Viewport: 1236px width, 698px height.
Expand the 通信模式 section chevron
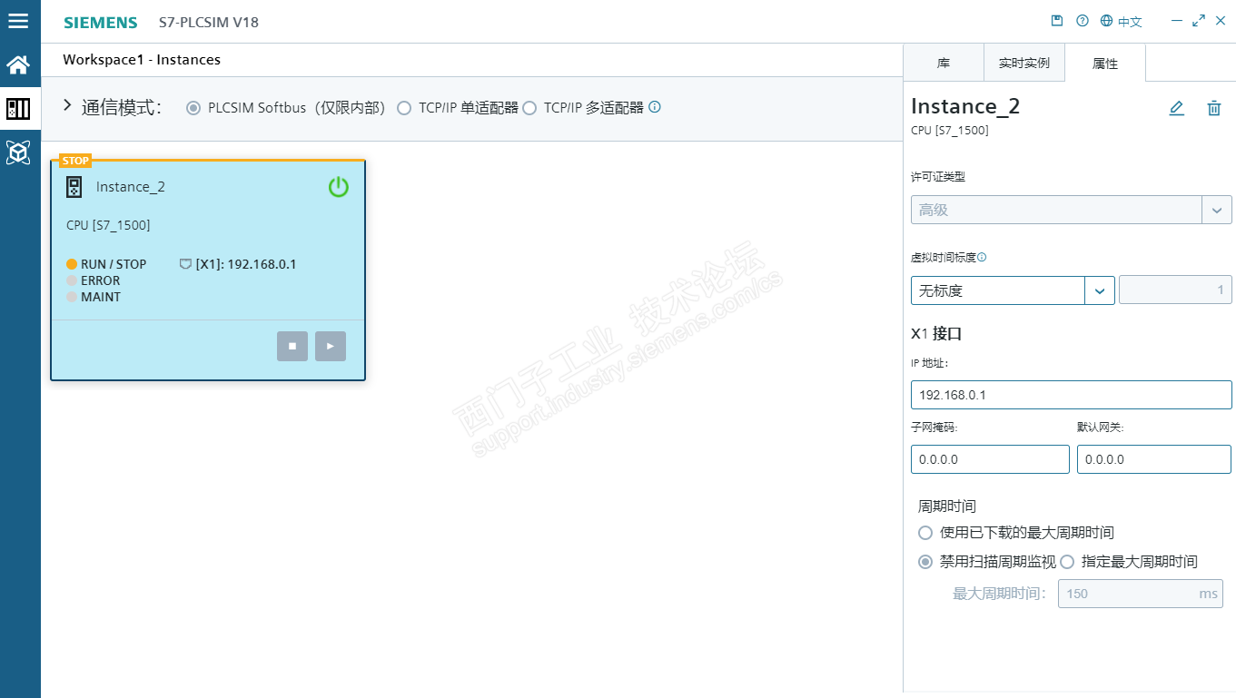(67, 106)
